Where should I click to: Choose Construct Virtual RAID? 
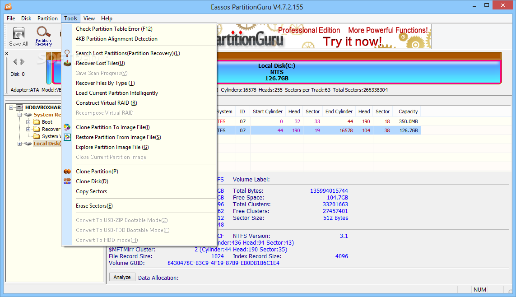[106, 103]
